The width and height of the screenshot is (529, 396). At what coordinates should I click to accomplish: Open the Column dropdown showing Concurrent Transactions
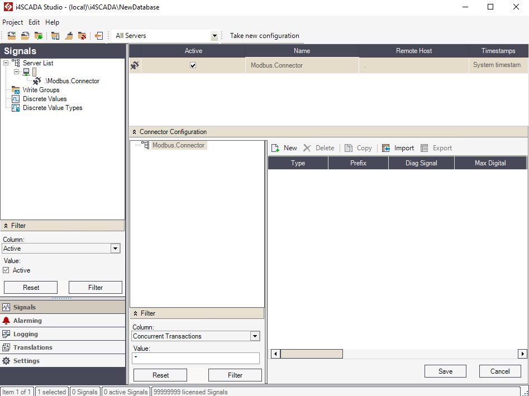pyautogui.click(x=255, y=336)
